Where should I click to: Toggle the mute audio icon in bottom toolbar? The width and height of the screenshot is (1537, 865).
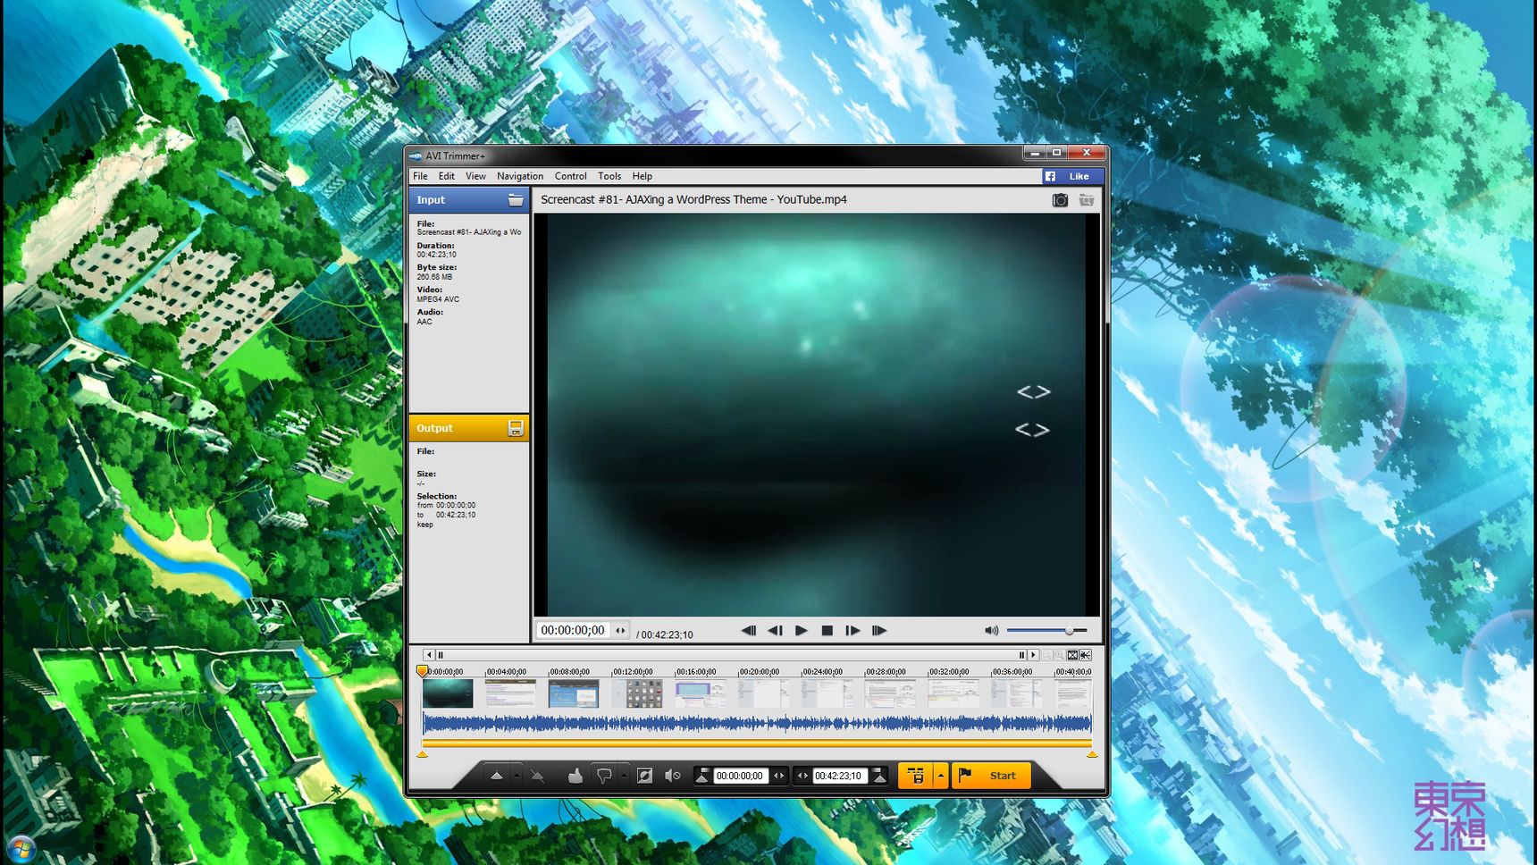(672, 776)
